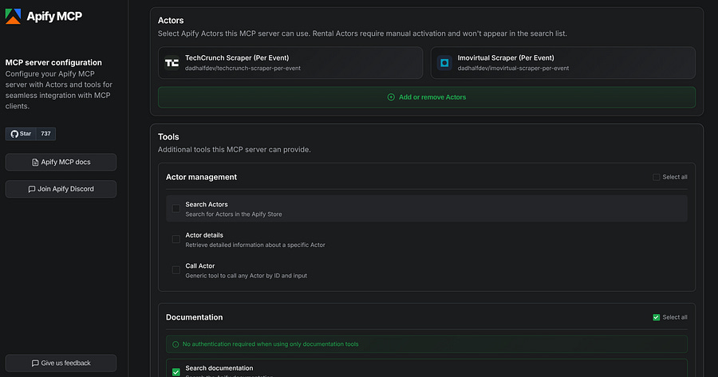Click the Actors section heading
This screenshot has height=377, width=718.
point(171,21)
